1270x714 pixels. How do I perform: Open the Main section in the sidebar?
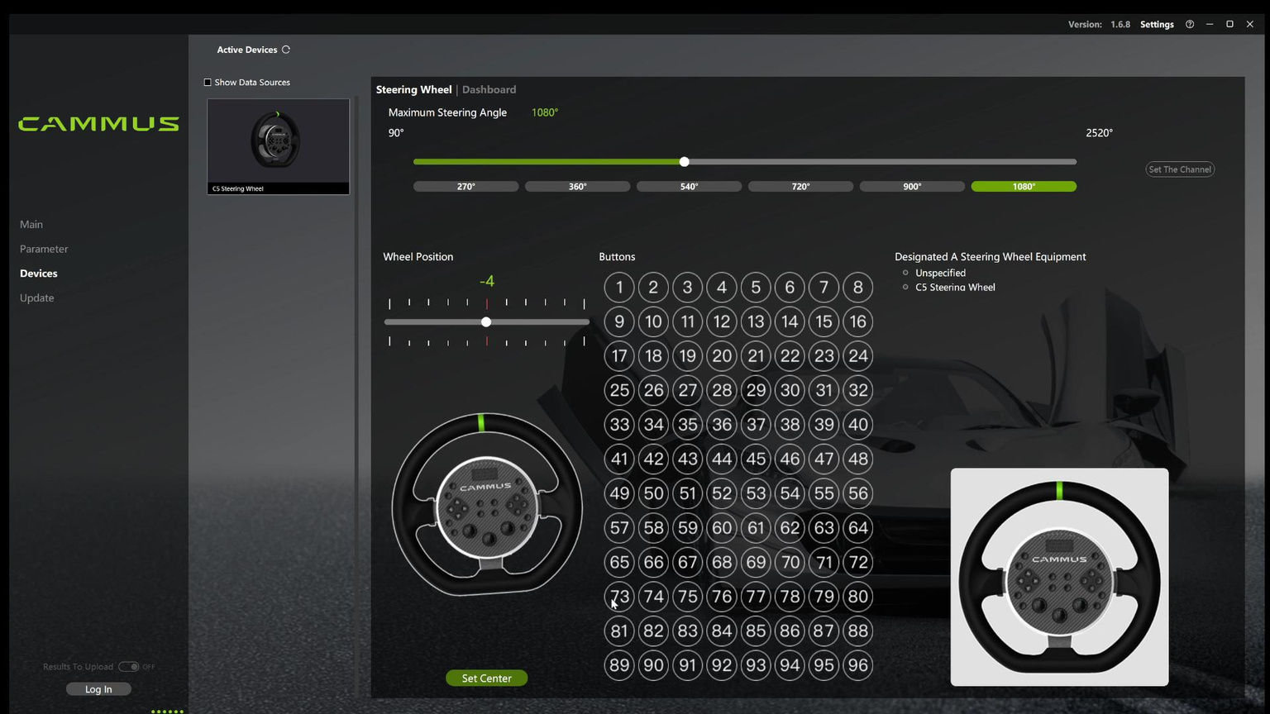pos(31,225)
